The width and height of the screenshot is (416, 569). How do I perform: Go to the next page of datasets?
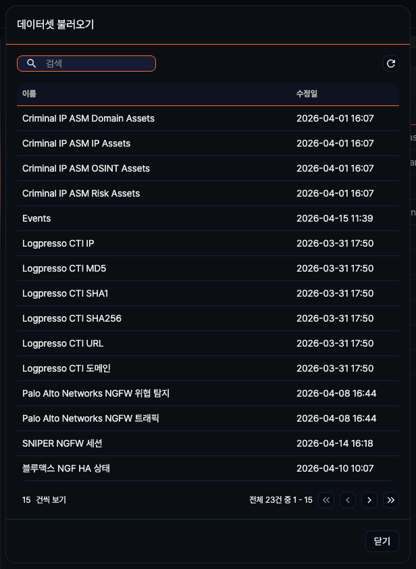(x=369, y=500)
